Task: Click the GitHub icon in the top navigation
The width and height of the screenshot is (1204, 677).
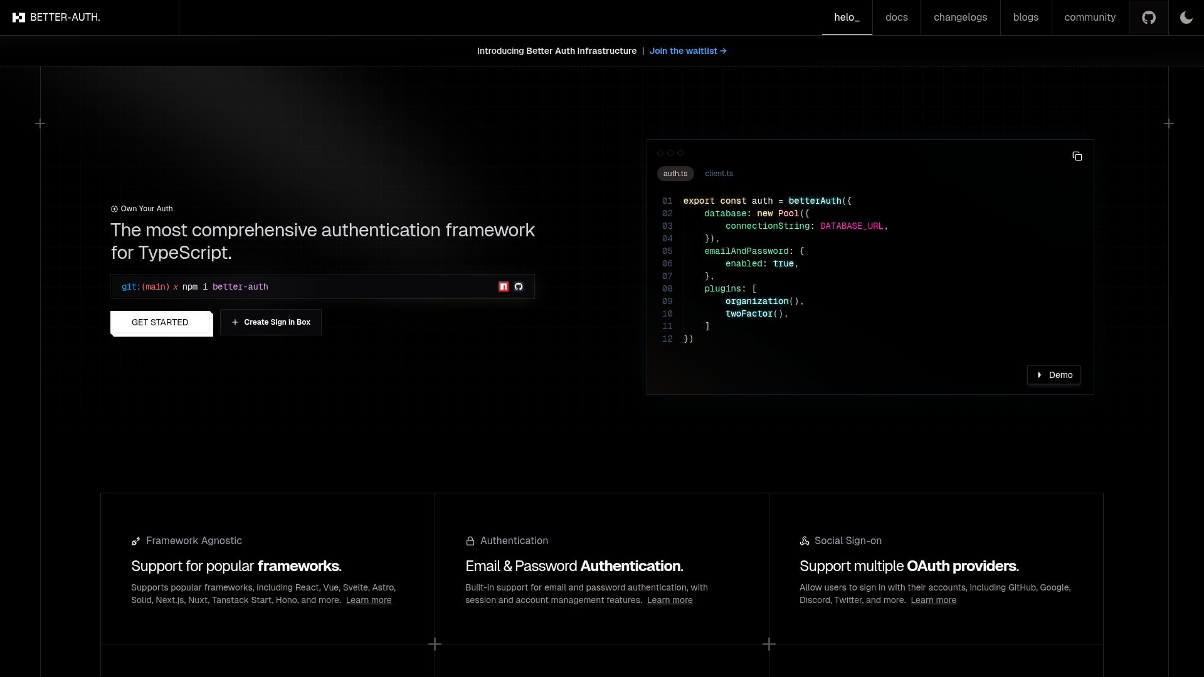Action: point(1149,18)
